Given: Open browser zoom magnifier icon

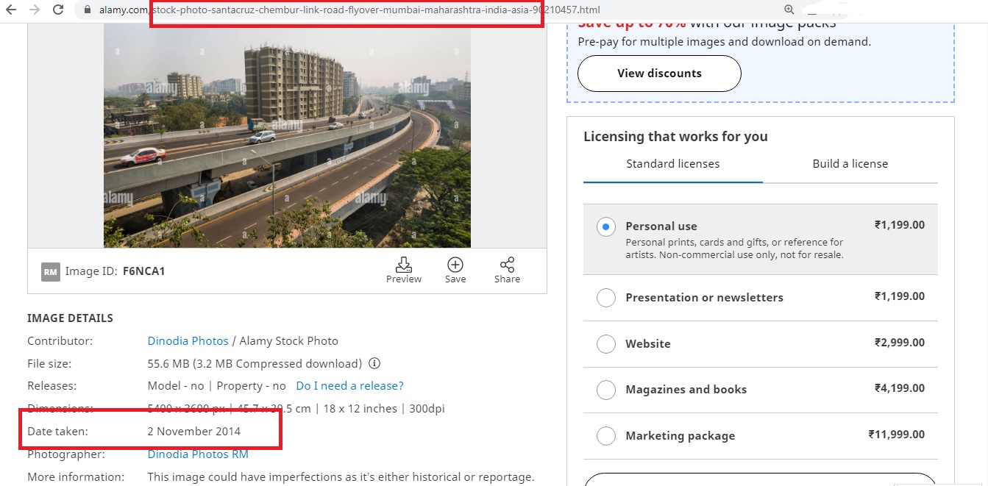Looking at the screenshot, I should coord(789,10).
